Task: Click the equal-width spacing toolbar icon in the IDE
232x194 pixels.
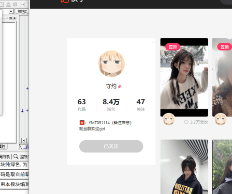Action: (23, 4)
